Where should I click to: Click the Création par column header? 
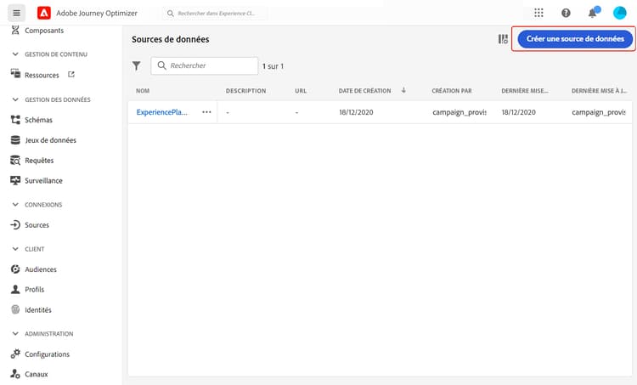452,91
